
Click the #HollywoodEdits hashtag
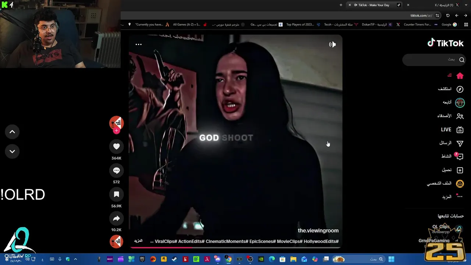coord(321,241)
